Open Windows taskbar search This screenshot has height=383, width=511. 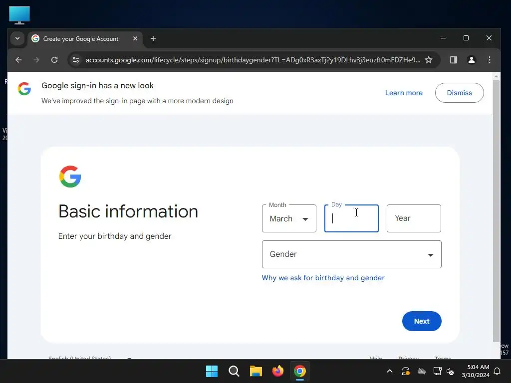[x=234, y=371]
